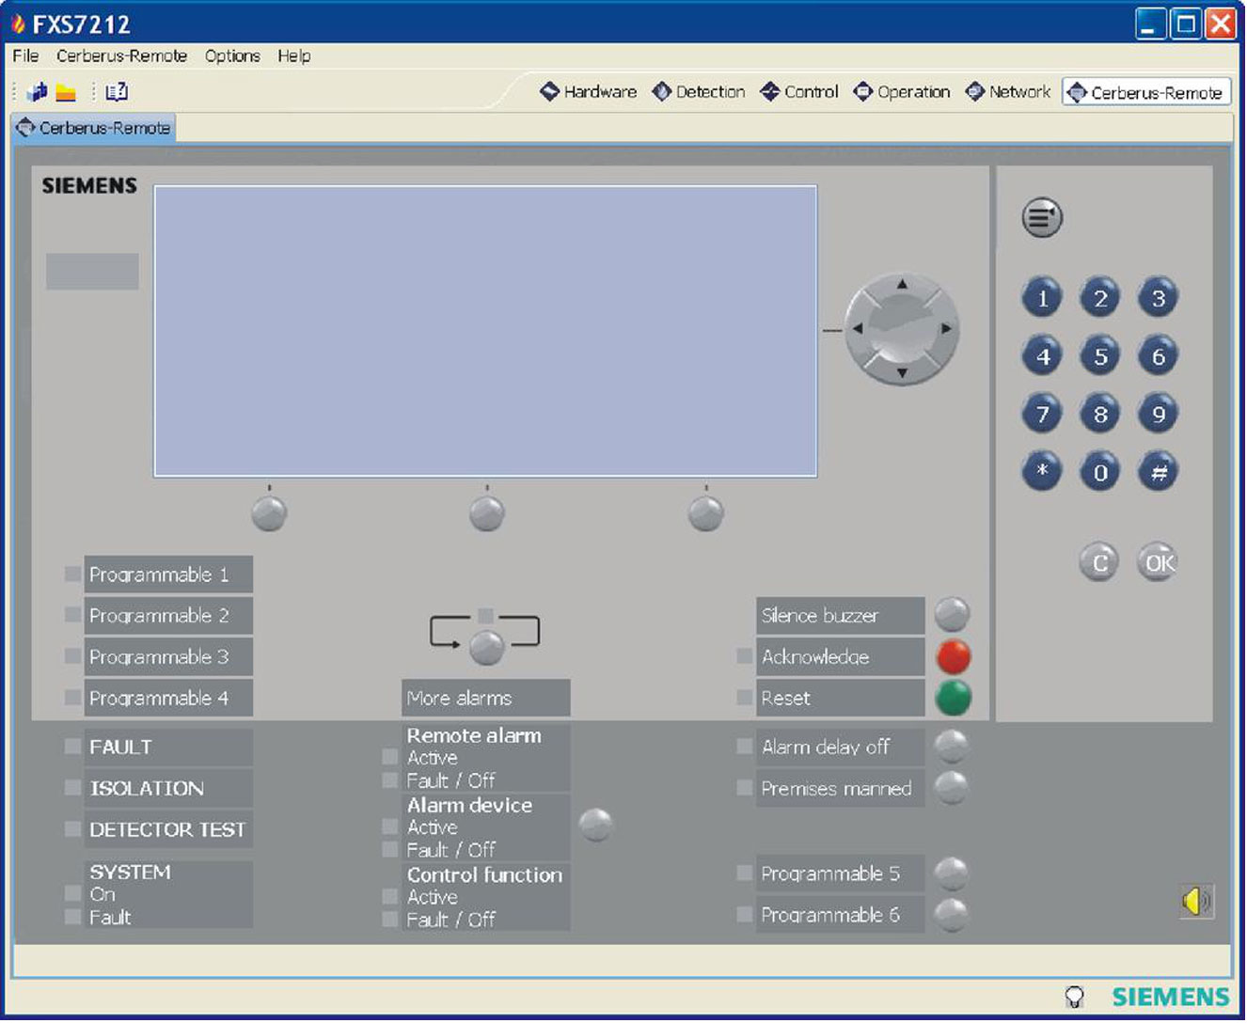Click the More alarms label
Image resolution: width=1247 pixels, height=1023 pixels.
click(x=485, y=699)
